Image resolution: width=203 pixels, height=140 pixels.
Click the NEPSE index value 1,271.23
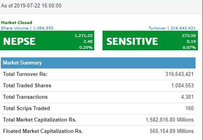click(84, 36)
